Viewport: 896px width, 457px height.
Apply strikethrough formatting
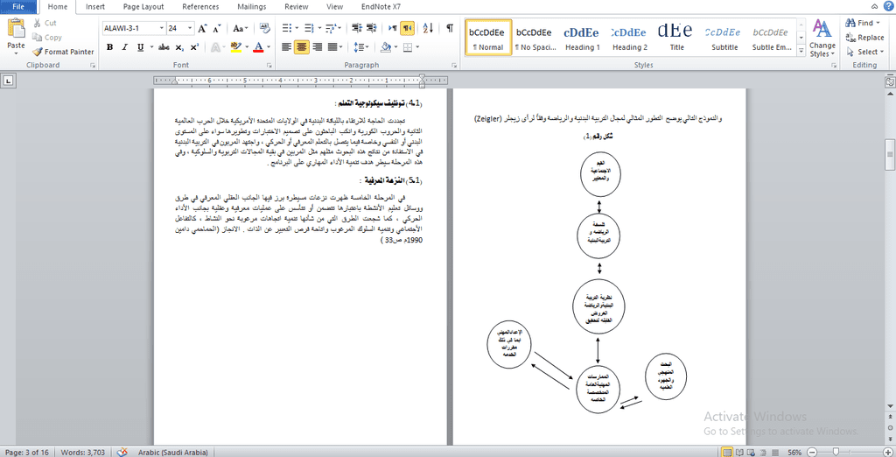164,47
